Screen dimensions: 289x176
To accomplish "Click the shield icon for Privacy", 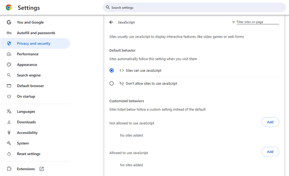I will [9, 43].
